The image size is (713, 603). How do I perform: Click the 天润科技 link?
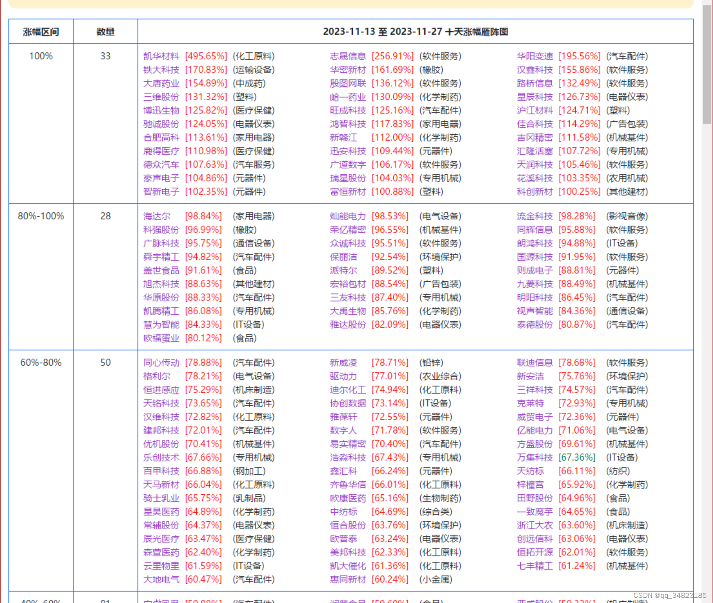click(x=535, y=165)
